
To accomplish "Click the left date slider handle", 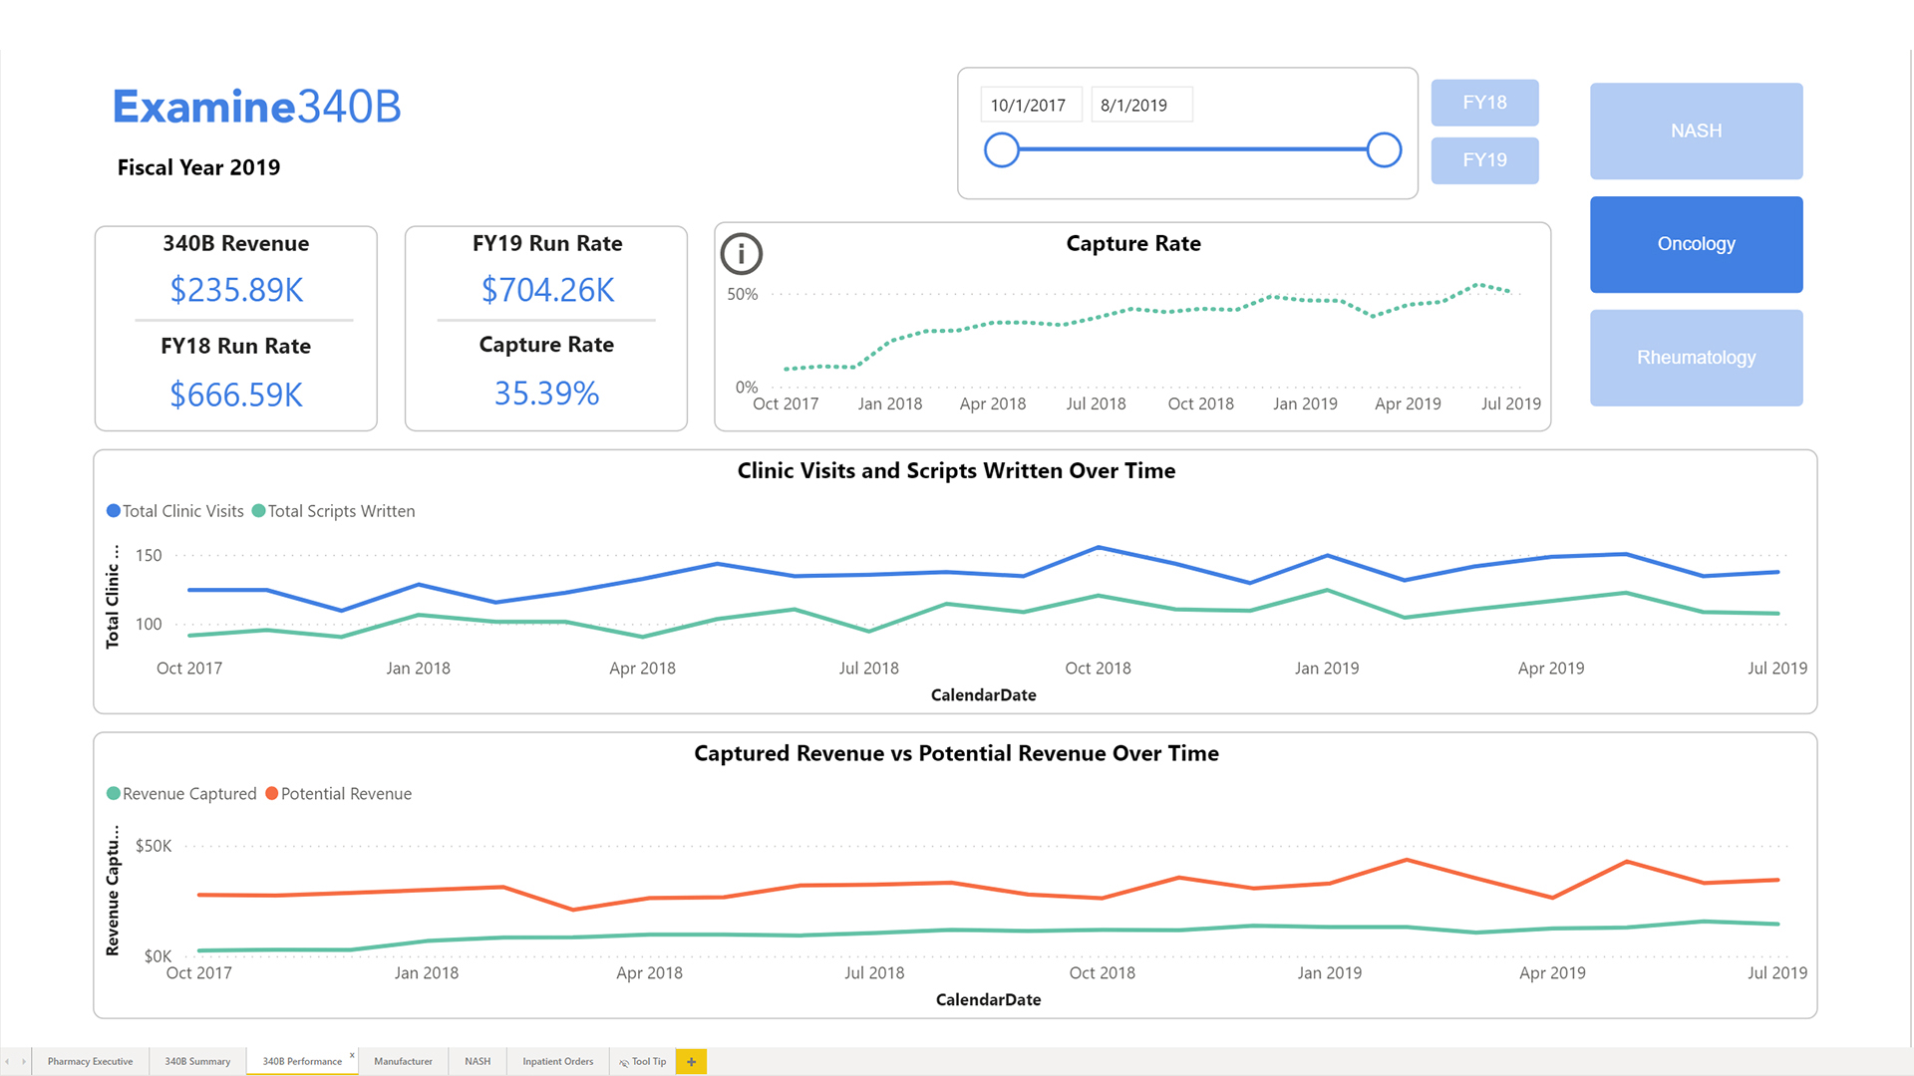I will click(1002, 150).
